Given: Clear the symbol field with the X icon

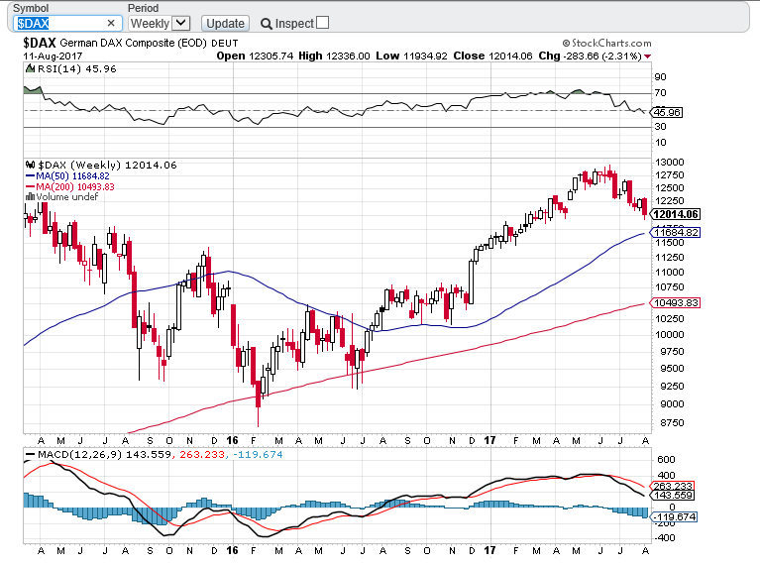Looking at the screenshot, I should click(111, 23).
